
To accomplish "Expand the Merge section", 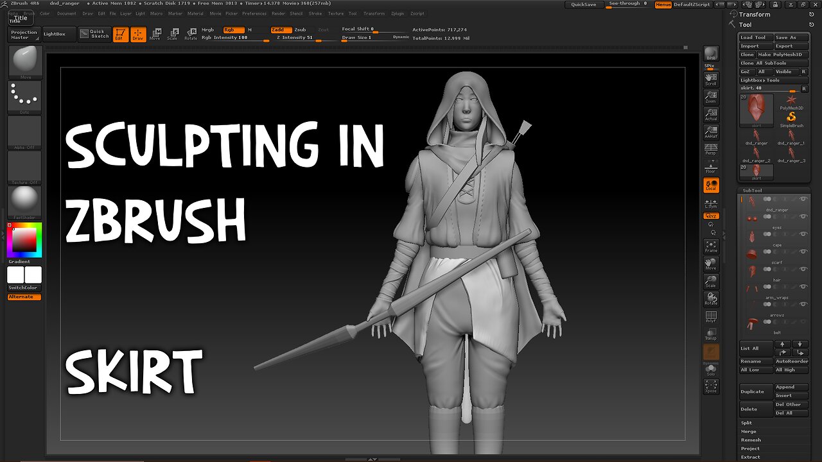I will tap(749, 431).
